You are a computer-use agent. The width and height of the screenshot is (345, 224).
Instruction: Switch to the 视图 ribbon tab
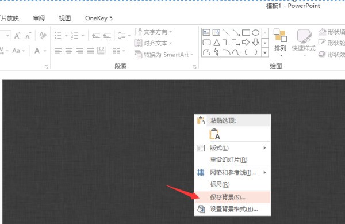click(x=65, y=18)
